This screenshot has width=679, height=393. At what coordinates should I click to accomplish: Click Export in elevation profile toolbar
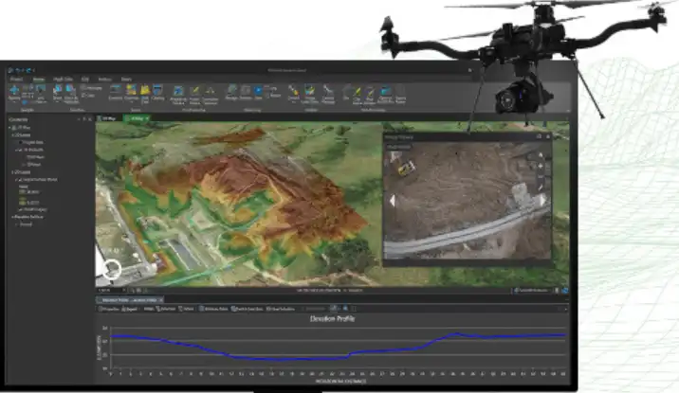[x=130, y=309]
